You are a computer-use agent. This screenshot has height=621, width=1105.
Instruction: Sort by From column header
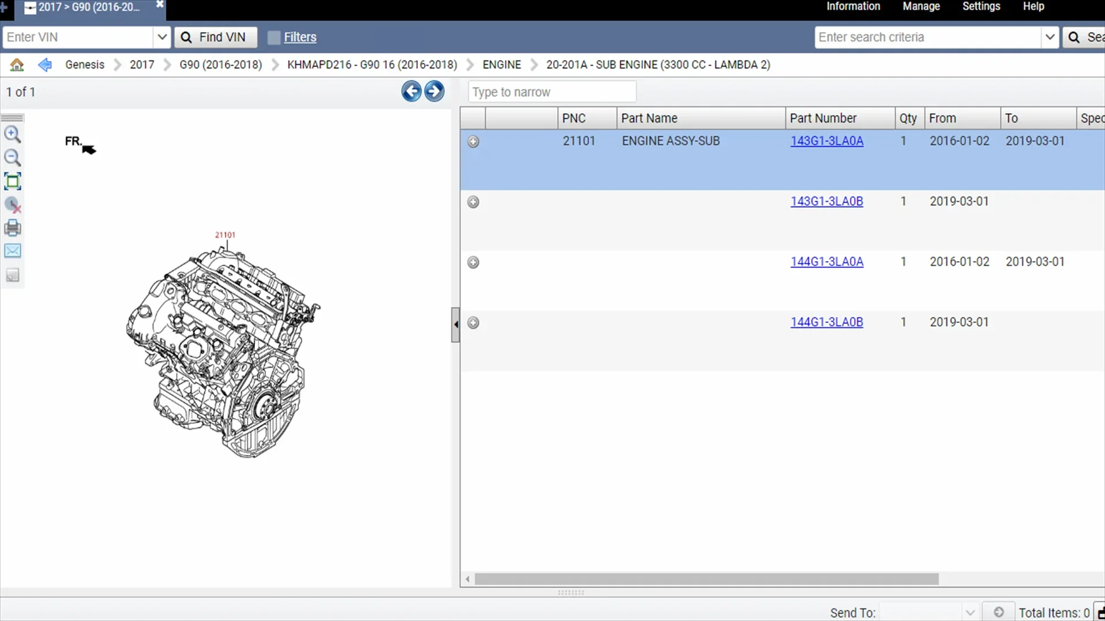pos(962,118)
